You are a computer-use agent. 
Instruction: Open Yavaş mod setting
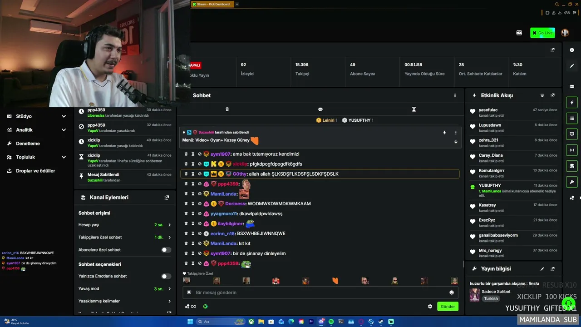tap(125, 289)
